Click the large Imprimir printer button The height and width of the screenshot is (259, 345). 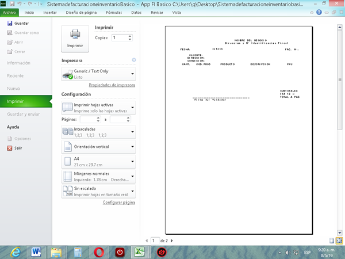[x=75, y=39]
